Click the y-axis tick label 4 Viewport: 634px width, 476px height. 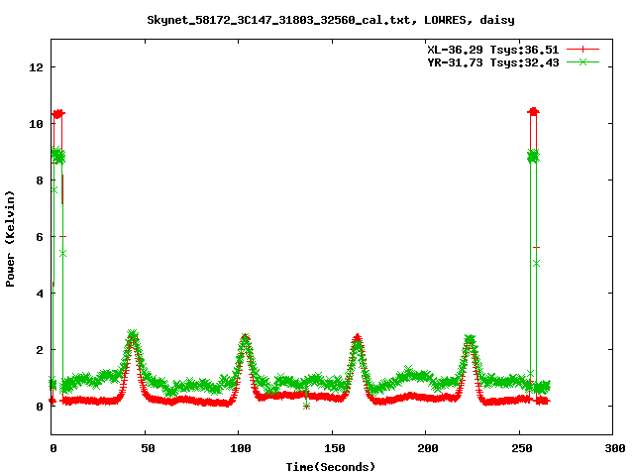pyautogui.click(x=41, y=294)
